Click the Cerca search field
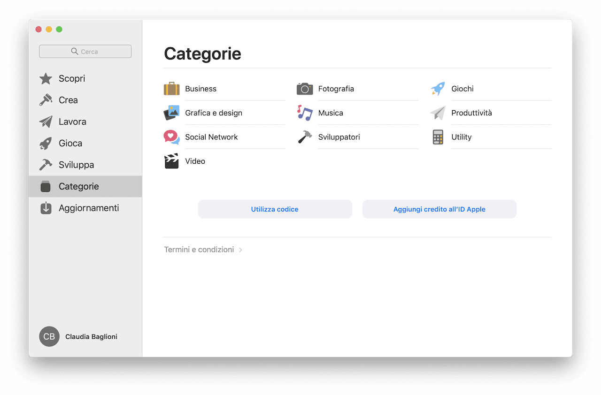Screen dimensions: 601x395 [85, 51]
